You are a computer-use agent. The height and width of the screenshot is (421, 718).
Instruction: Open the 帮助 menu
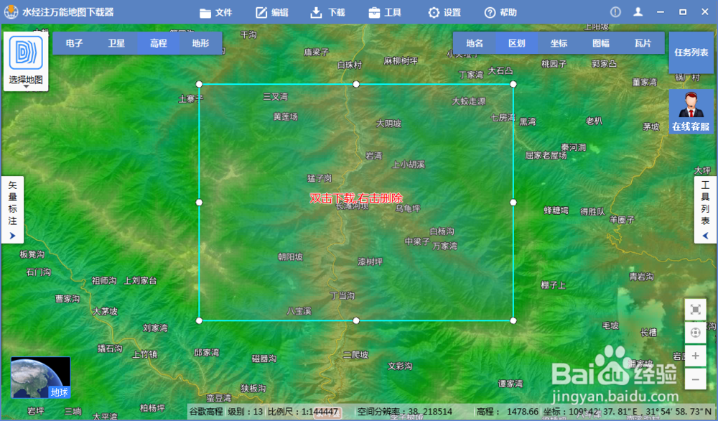tap(500, 12)
